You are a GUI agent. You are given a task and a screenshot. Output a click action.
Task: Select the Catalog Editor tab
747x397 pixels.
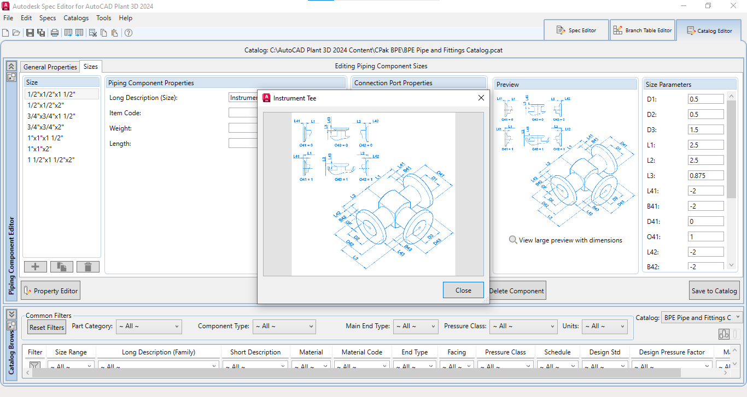pos(710,31)
